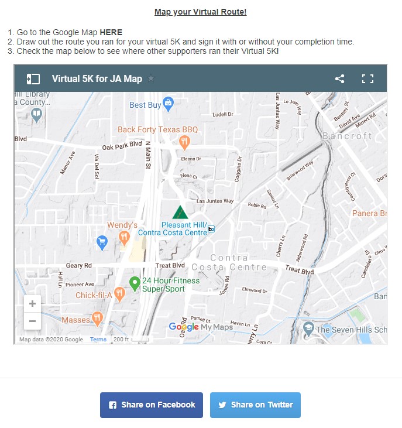The width and height of the screenshot is (402, 428).
Task: Click the Masses label text
Action: tap(75, 320)
